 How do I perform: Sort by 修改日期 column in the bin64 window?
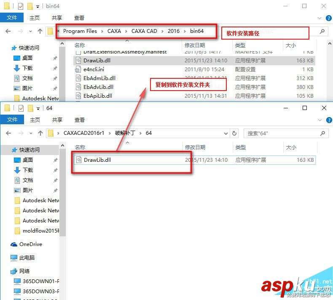[x=195, y=45]
